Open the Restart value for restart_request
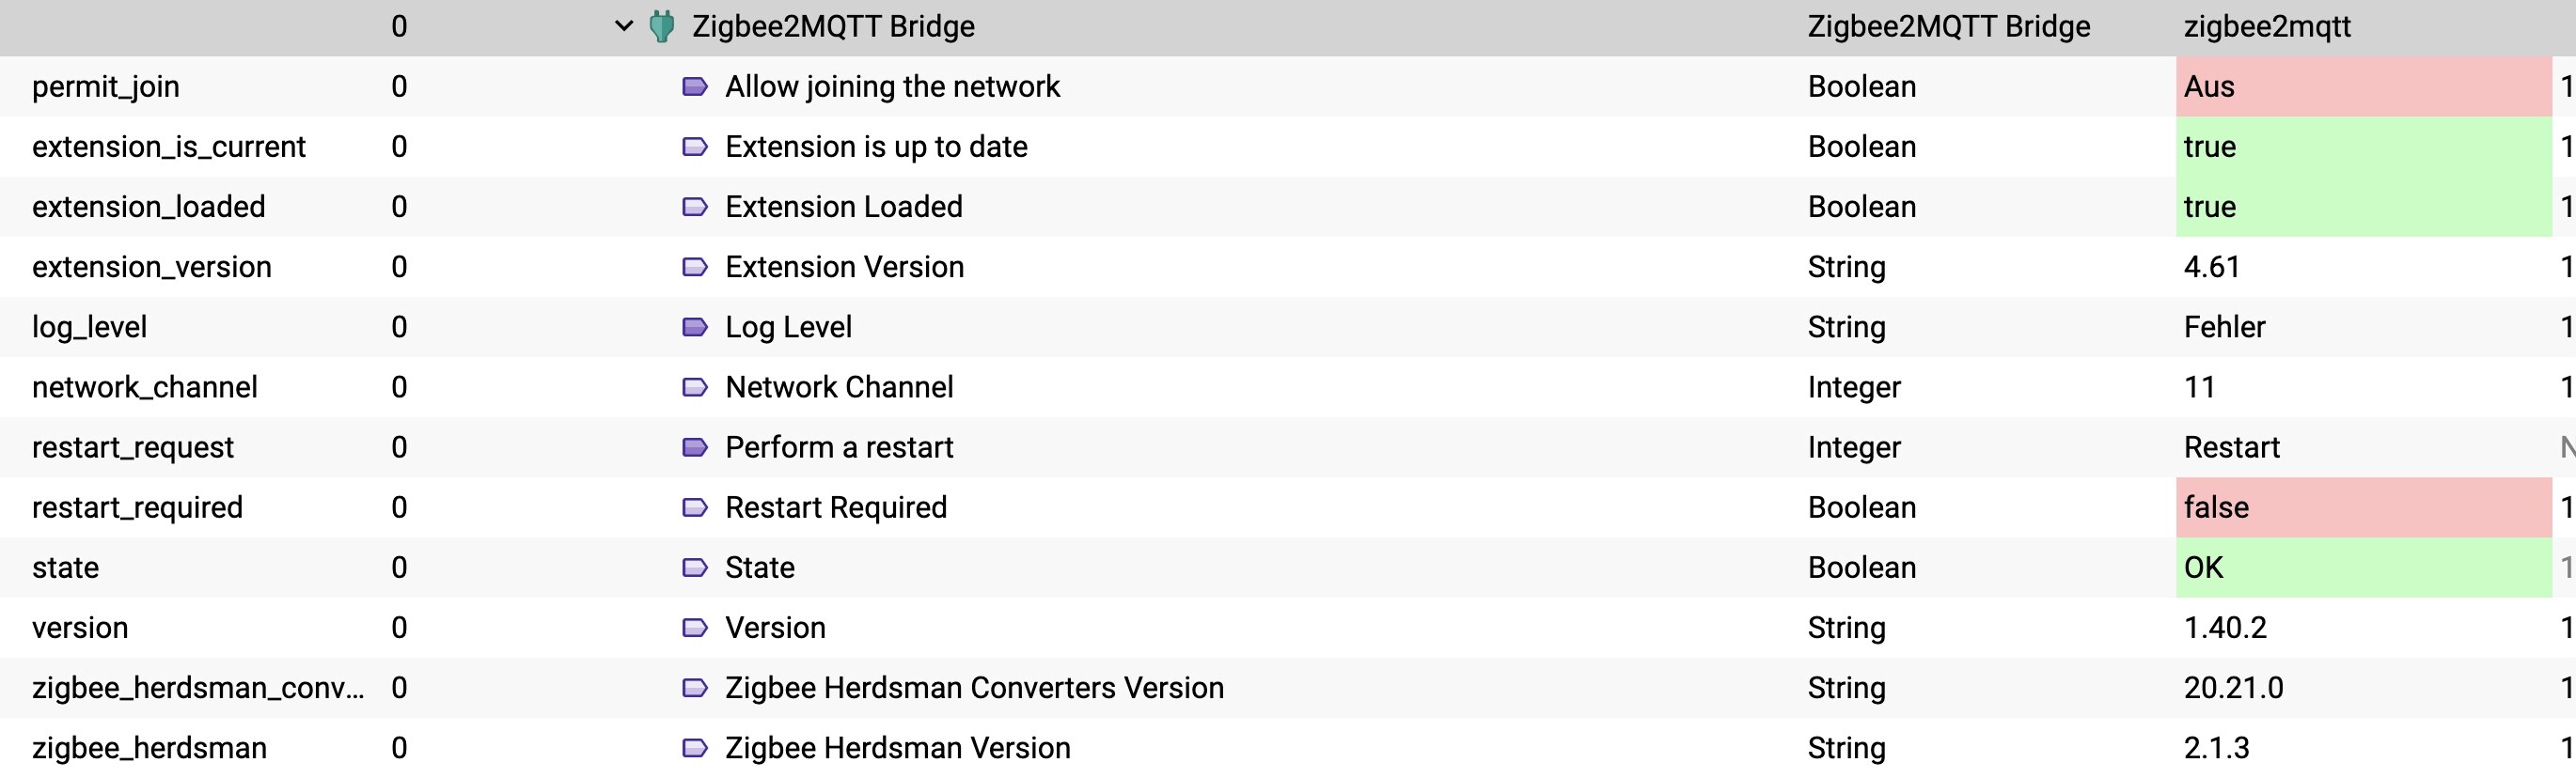This screenshot has height=778, width=2576. (2231, 447)
